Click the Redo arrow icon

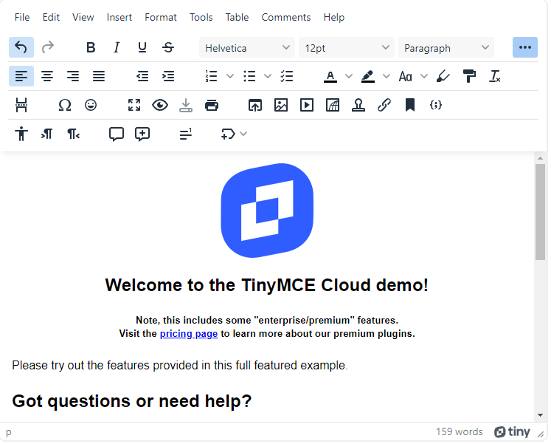tap(47, 47)
